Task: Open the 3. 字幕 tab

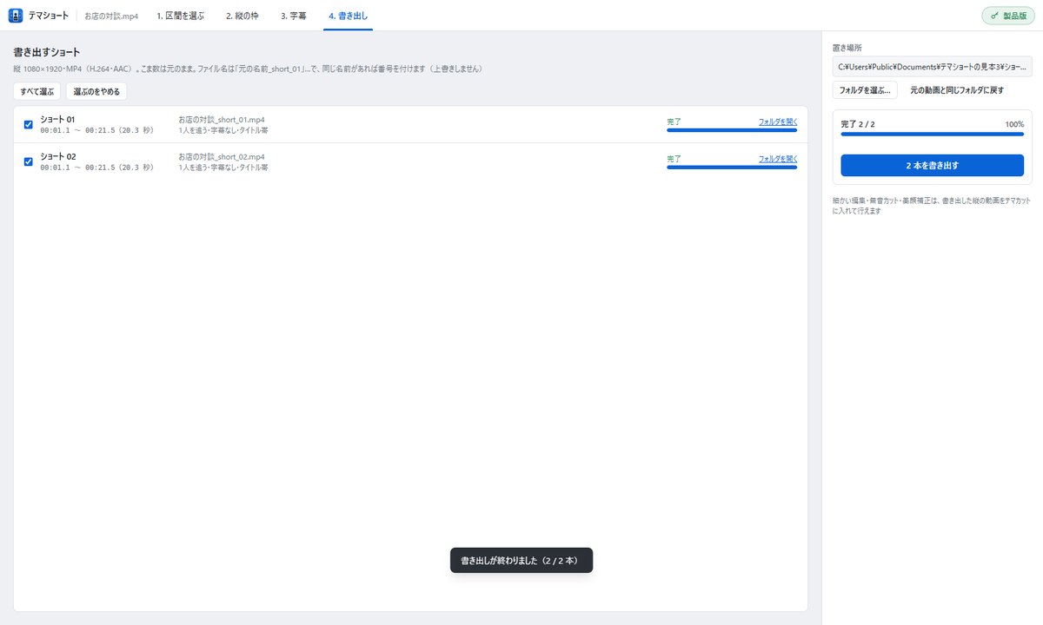Action: pos(294,16)
